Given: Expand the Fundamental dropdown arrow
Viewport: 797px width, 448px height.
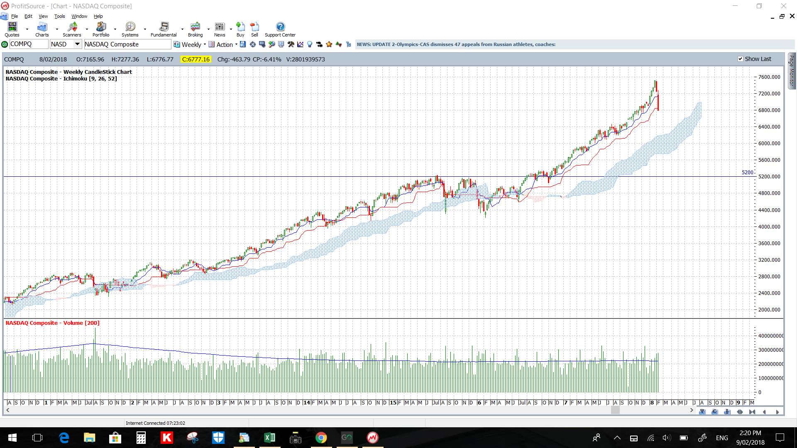Looking at the screenshot, I should (182, 29).
